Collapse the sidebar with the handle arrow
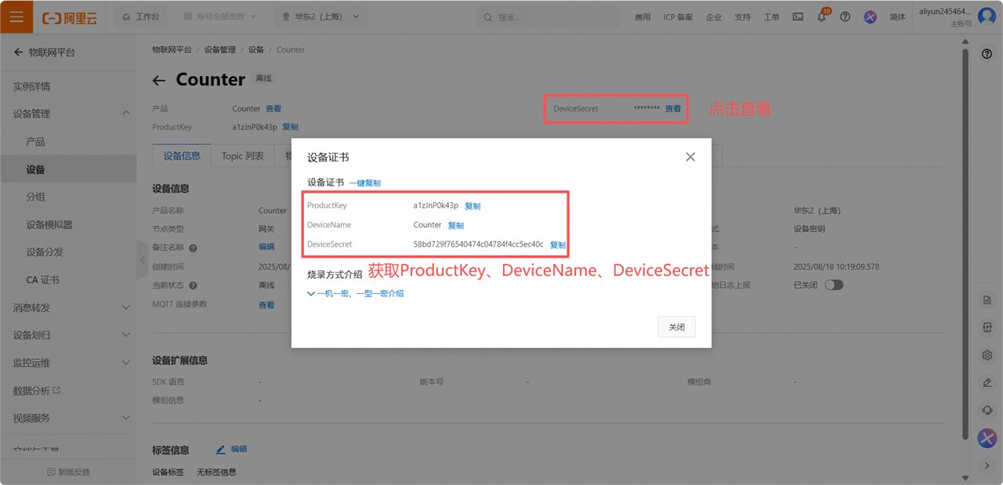This screenshot has height=485, width=1003. [x=142, y=259]
